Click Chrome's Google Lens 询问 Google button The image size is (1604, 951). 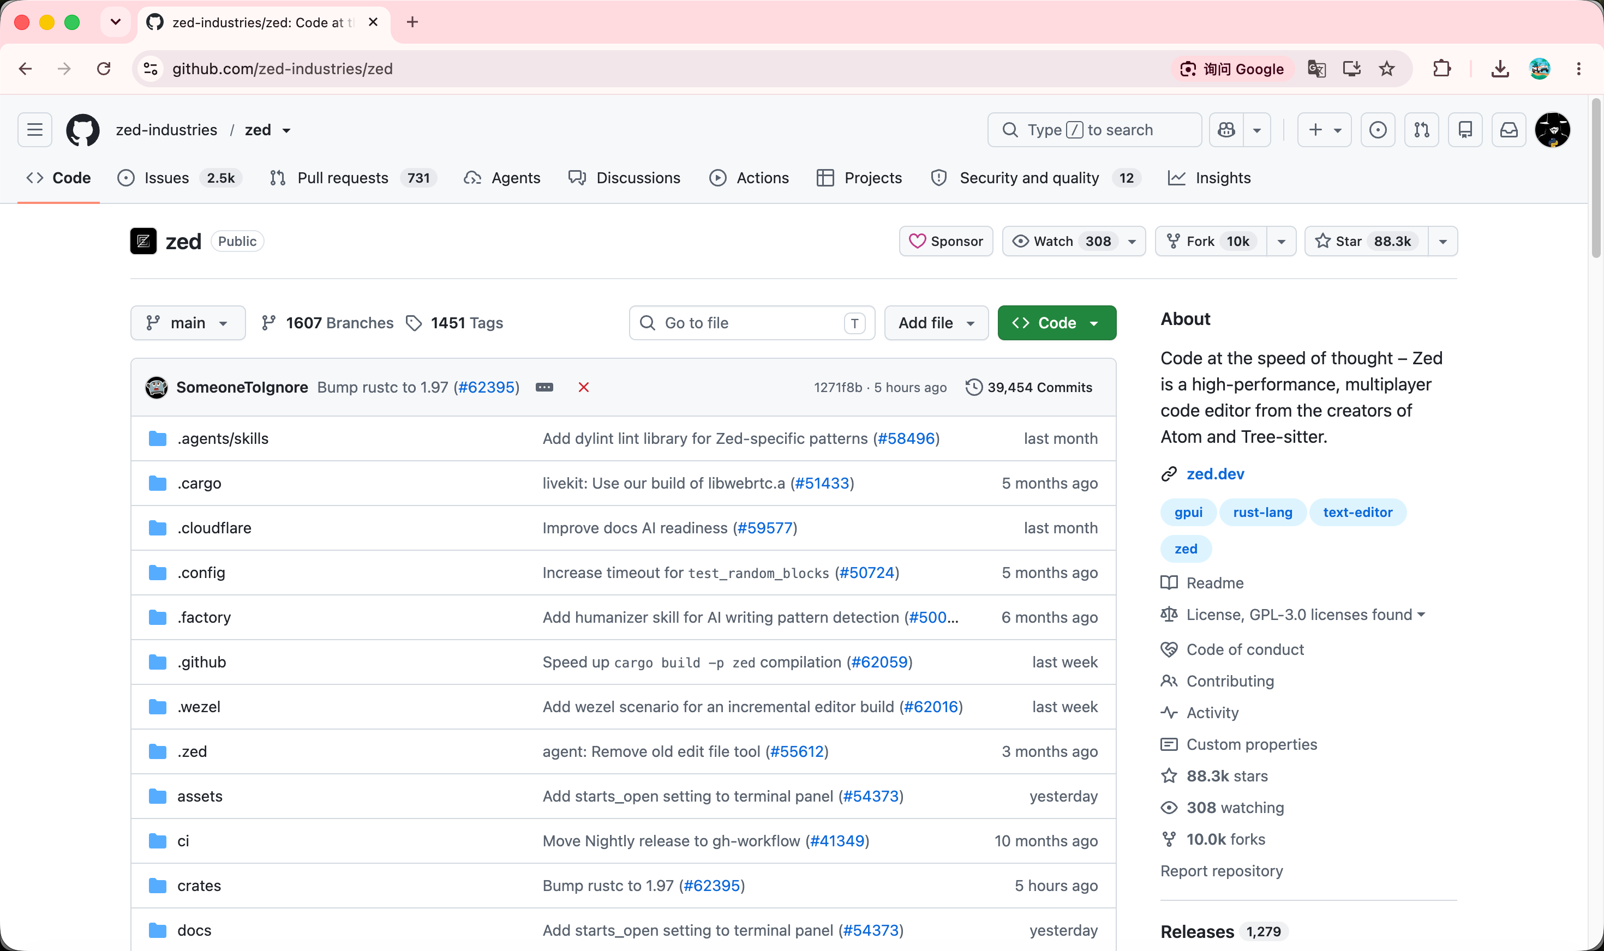[1233, 69]
